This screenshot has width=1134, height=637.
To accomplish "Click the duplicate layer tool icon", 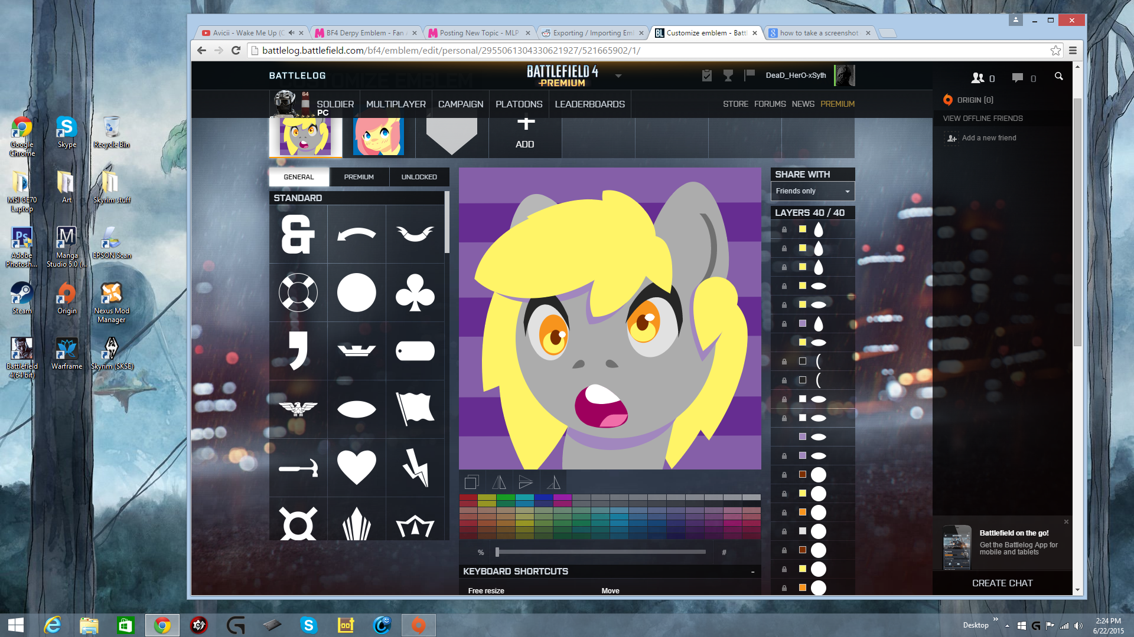I will click(471, 482).
